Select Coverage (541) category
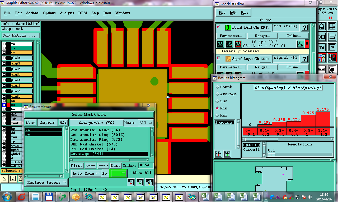 (x=109, y=154)
